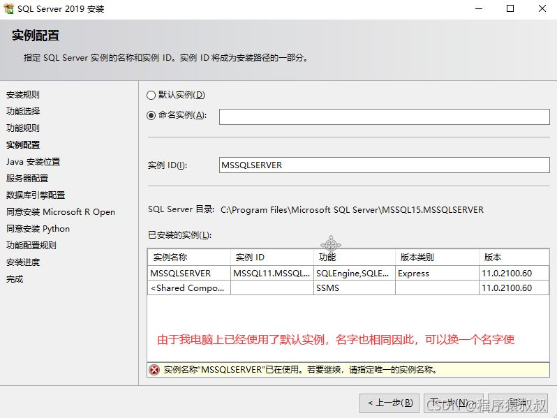Viewport: 557px width, 418px height.
Task: Click the 命名实例 name input field
Action: tap(385, 117)
